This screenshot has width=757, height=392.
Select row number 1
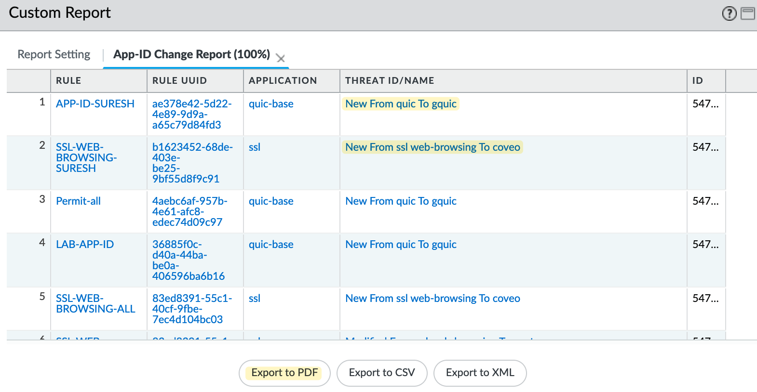click(x=42, y=102)
